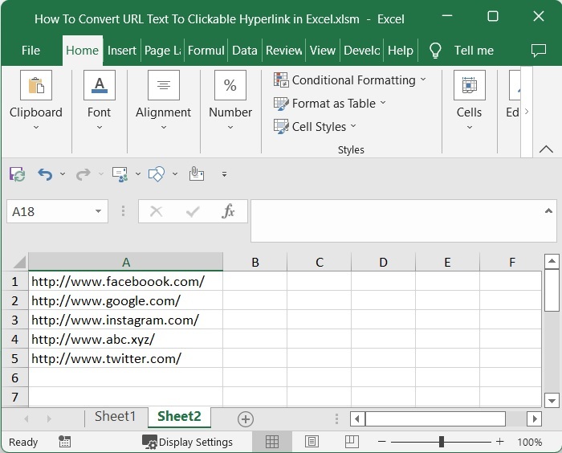Screen dimensions: 562x453
Task: Expand the Name Box dropdown
Action: [x=99, y=211]
